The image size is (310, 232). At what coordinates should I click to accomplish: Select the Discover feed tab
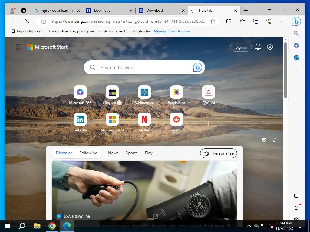point(64,153)
